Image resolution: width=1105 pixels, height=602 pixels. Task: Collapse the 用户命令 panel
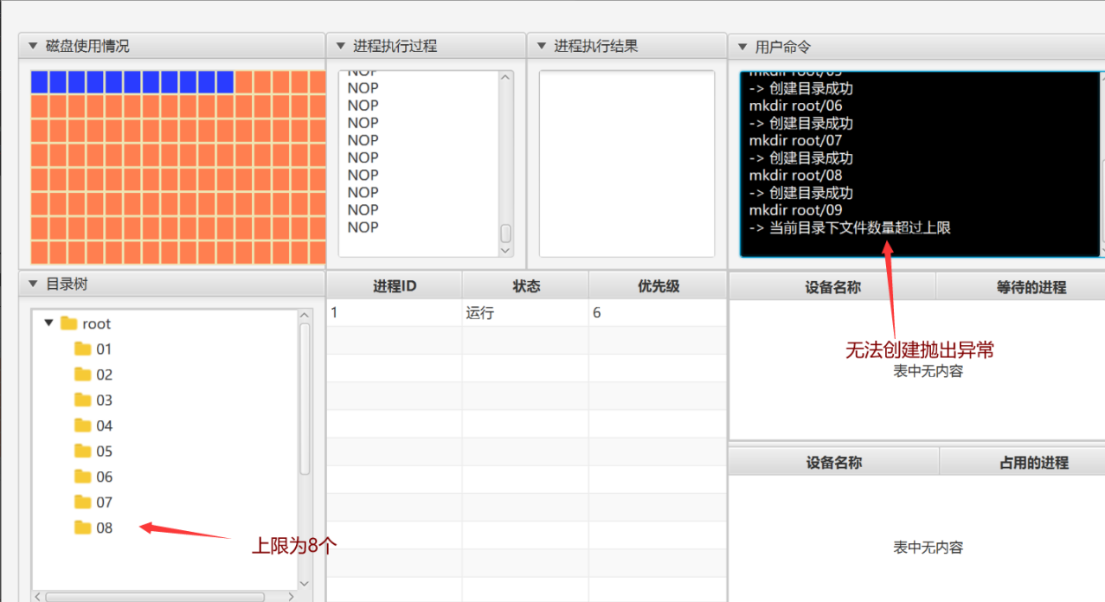point(742,47)
